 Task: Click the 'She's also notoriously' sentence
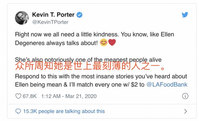click(x=88, y=60)
